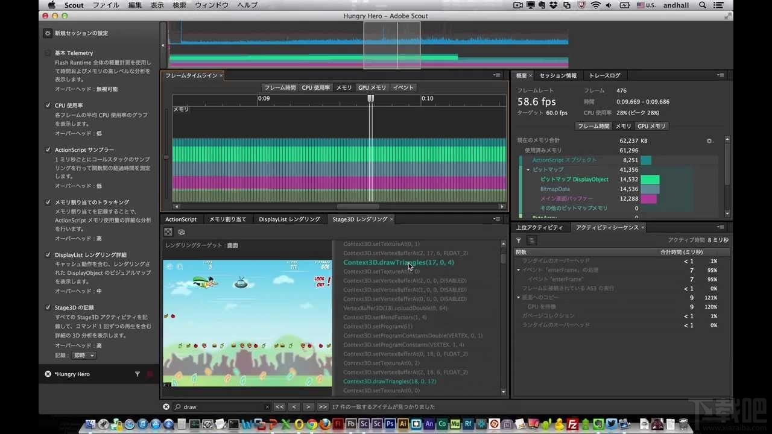Collapse the enterFrame event in activity sequence

point(518,269)
